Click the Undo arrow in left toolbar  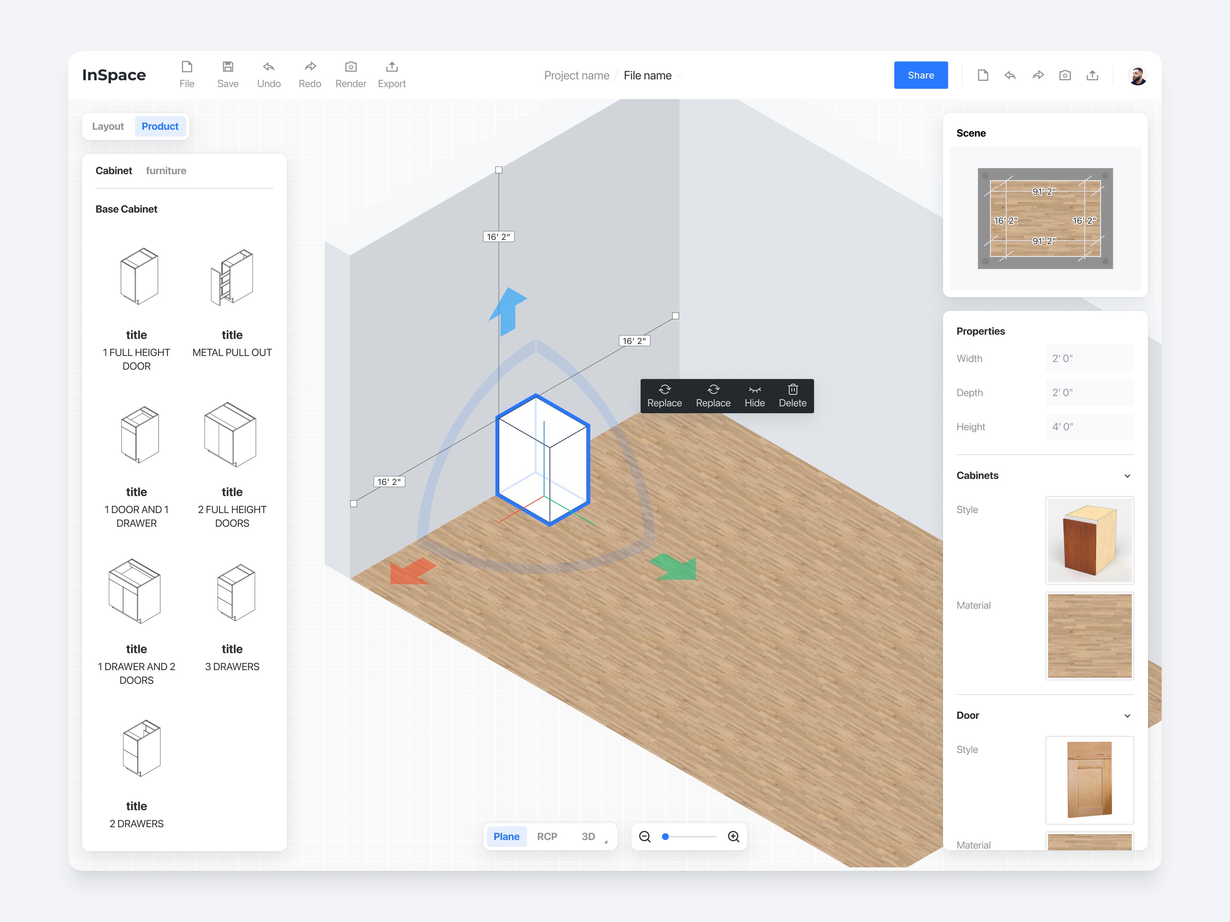click(269, 67)
